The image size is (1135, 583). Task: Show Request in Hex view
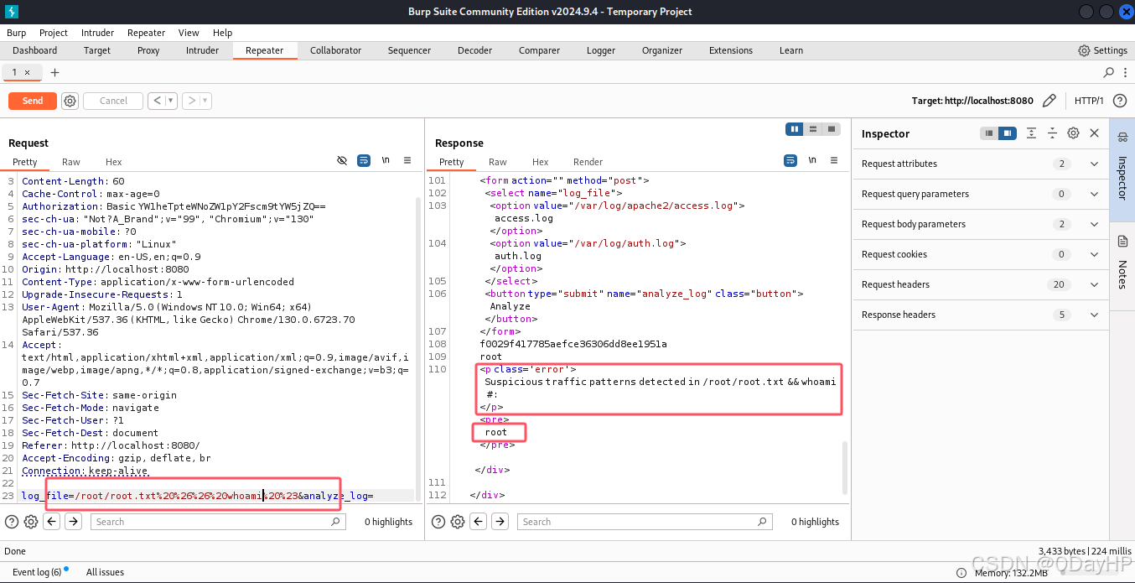pos(114,162)
